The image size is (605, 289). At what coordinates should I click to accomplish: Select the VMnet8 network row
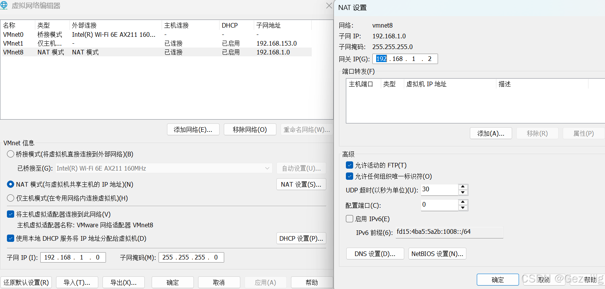(156, 52)
